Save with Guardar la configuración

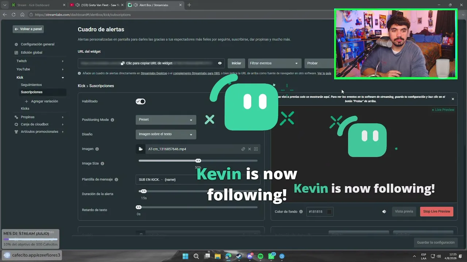pyautogui.click(x=436, y=242)
